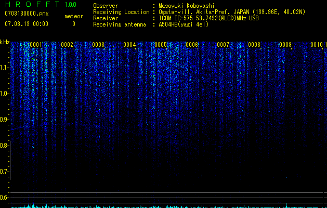Click the 1.1 frequency axis label
The width and height of the screenshot is (327, 208).
(4, 68)
